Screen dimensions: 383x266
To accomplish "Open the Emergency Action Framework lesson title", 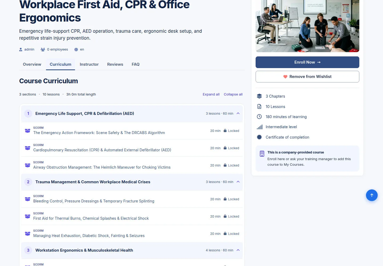I will point(99,133).
